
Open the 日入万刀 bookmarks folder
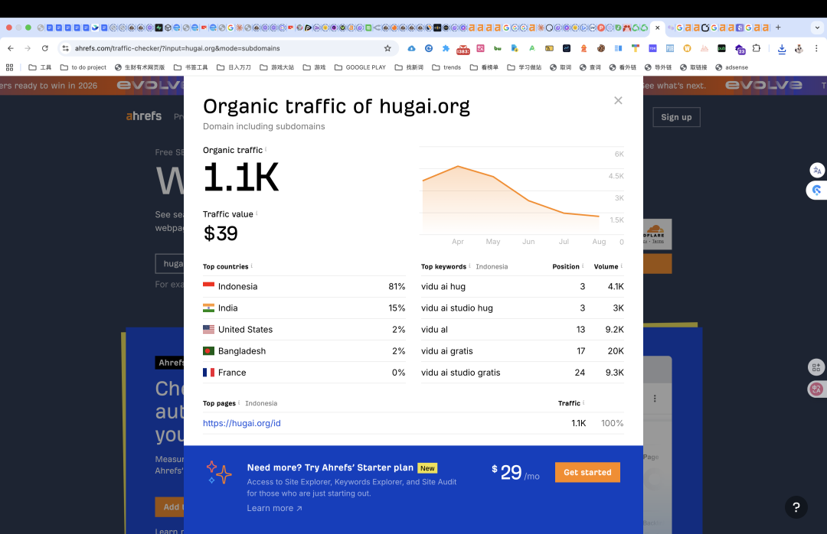(234, 67)
